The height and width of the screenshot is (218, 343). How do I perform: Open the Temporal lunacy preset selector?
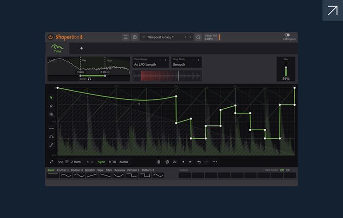(x=164, y=37)
